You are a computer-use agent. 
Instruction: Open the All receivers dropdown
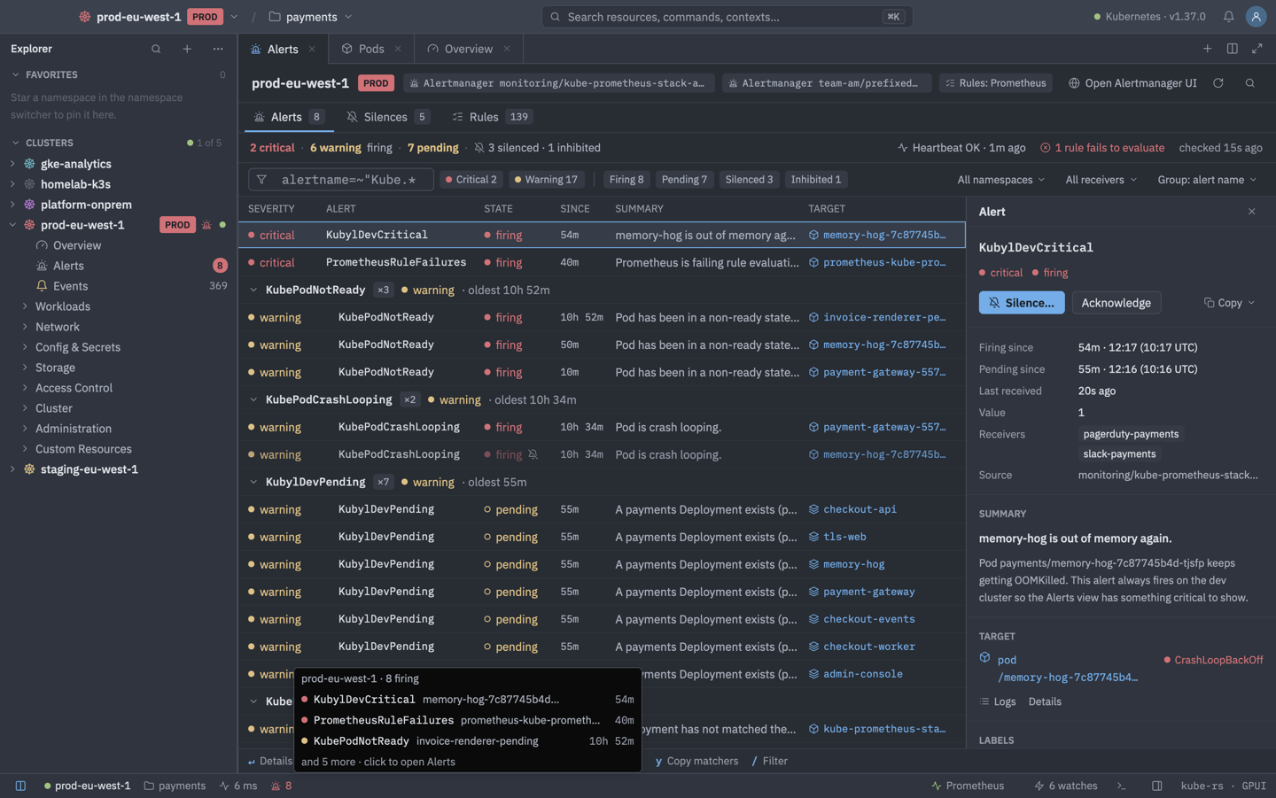[x=1101, y=180]
